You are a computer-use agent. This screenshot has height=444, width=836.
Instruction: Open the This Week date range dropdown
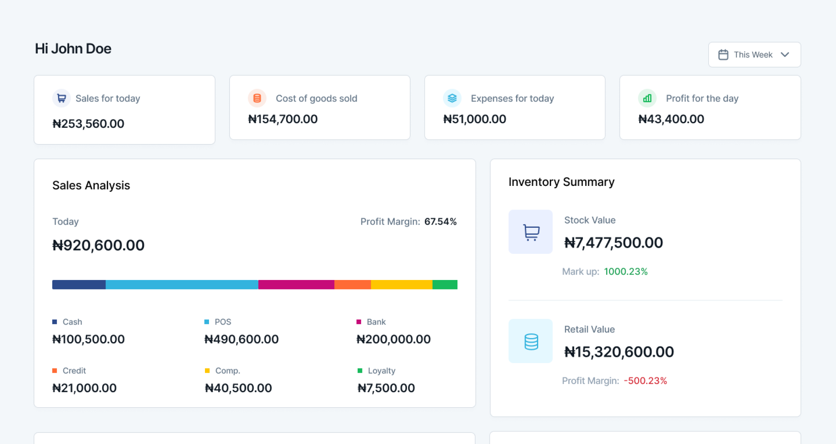pyautogui.click(x=754, y=55)
